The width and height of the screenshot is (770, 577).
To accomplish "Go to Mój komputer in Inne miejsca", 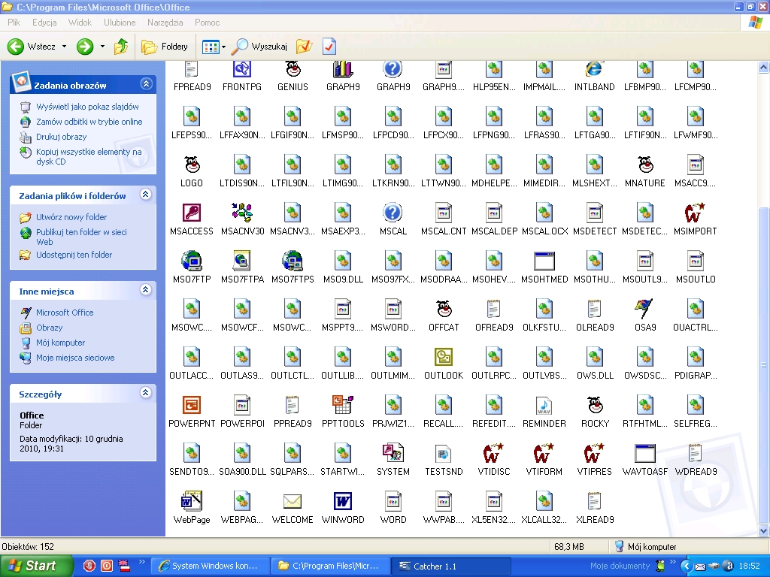I will (60, 343).
